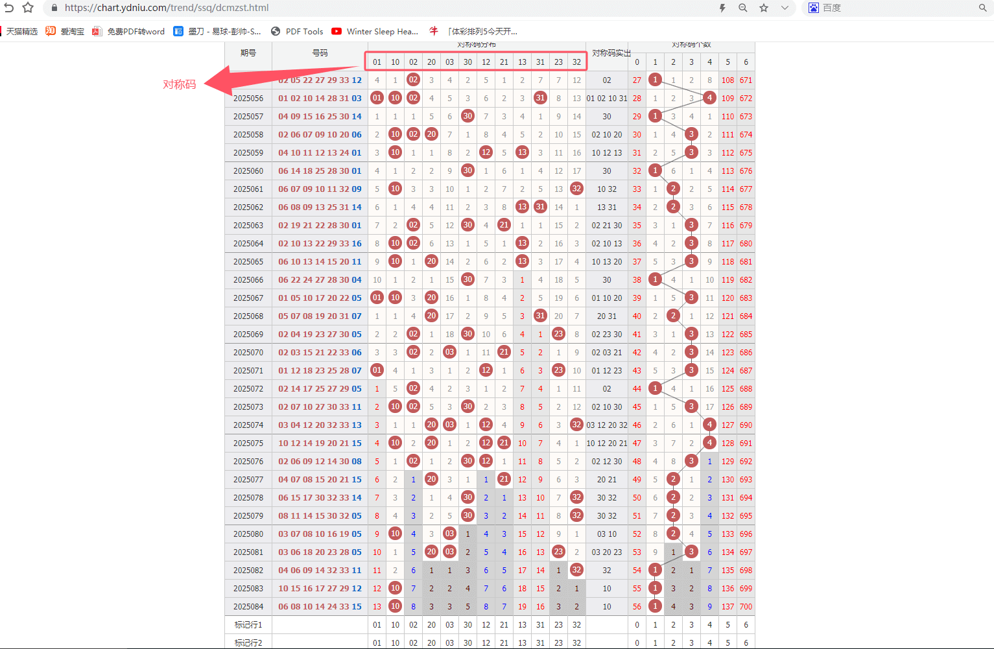
Task: Click the Baidu search input field
Action: 898,8
